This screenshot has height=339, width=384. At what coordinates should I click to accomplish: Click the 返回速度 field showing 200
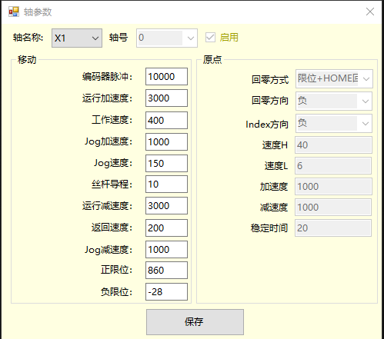pyautogui.click(x=166, y=228)
